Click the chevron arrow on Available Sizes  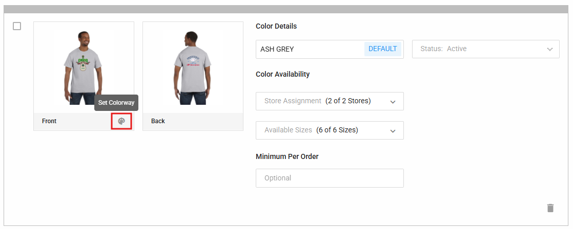tap(393, 131)
